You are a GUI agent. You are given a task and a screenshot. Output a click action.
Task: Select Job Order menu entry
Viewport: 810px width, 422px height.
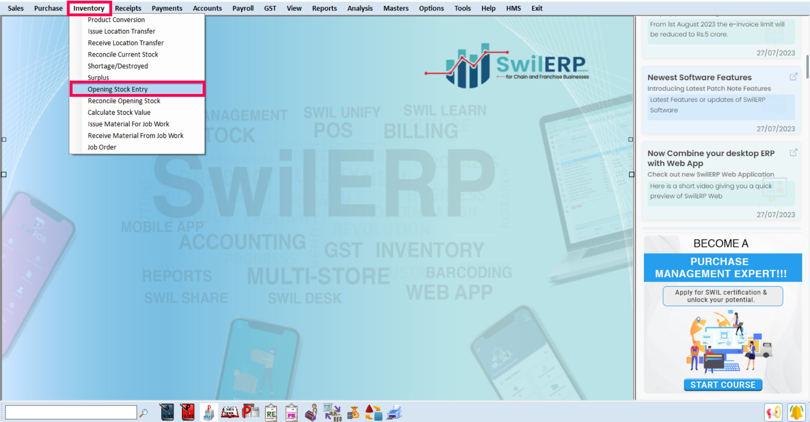pyautogui.click(x=137, y=147)
